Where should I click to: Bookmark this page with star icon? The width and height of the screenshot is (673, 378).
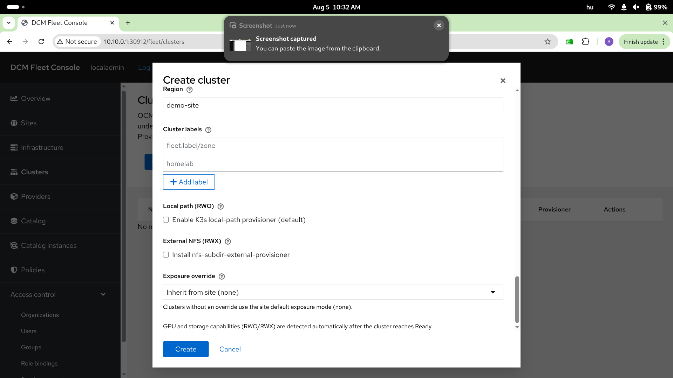tap(548, 42)
